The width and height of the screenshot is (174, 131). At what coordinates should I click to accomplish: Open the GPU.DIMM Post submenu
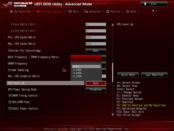(x=21, y=102)
